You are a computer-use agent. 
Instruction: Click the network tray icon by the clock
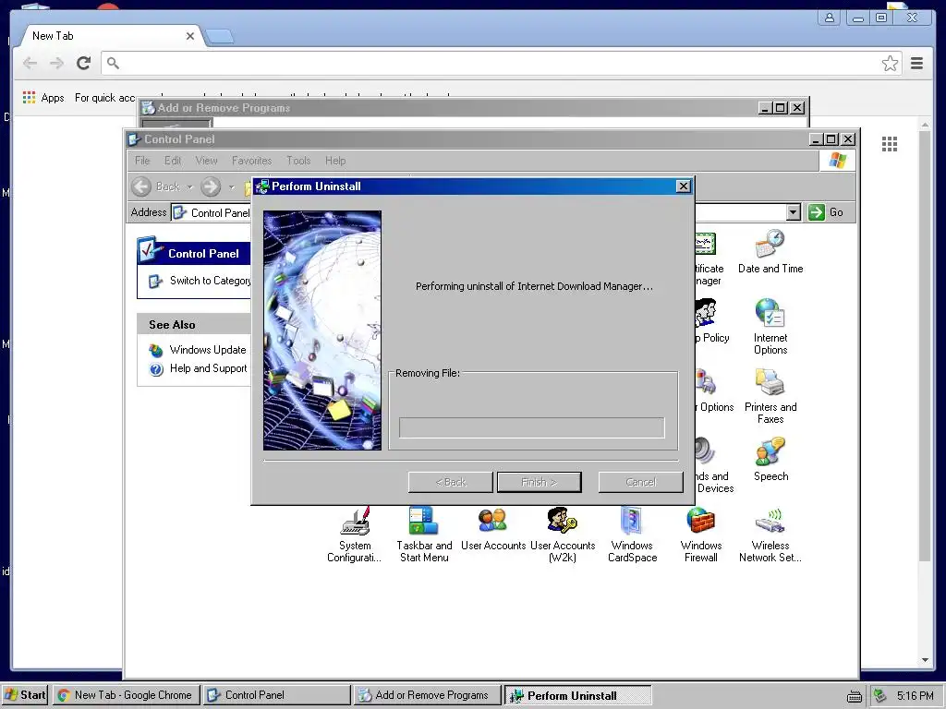(880, 696)
